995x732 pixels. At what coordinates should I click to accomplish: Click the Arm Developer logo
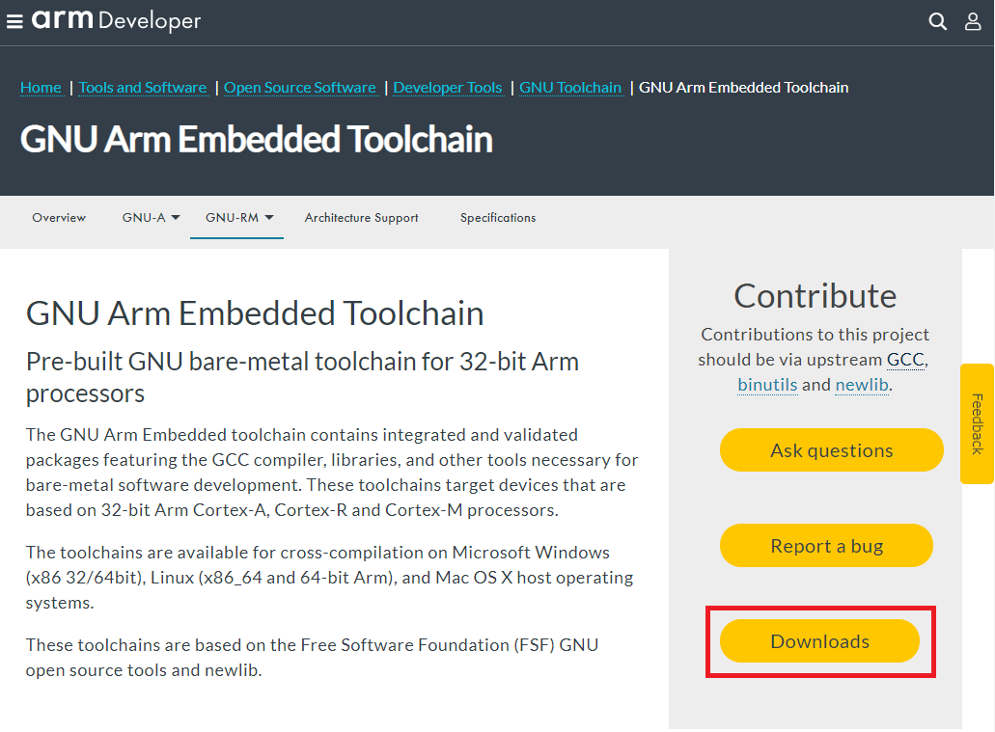coord(116,20)
